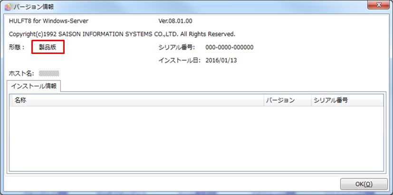Viewport: 393px width, 195px height.
Task: Click the シリアル番号 column header in list
Action: tap(332, 100)
